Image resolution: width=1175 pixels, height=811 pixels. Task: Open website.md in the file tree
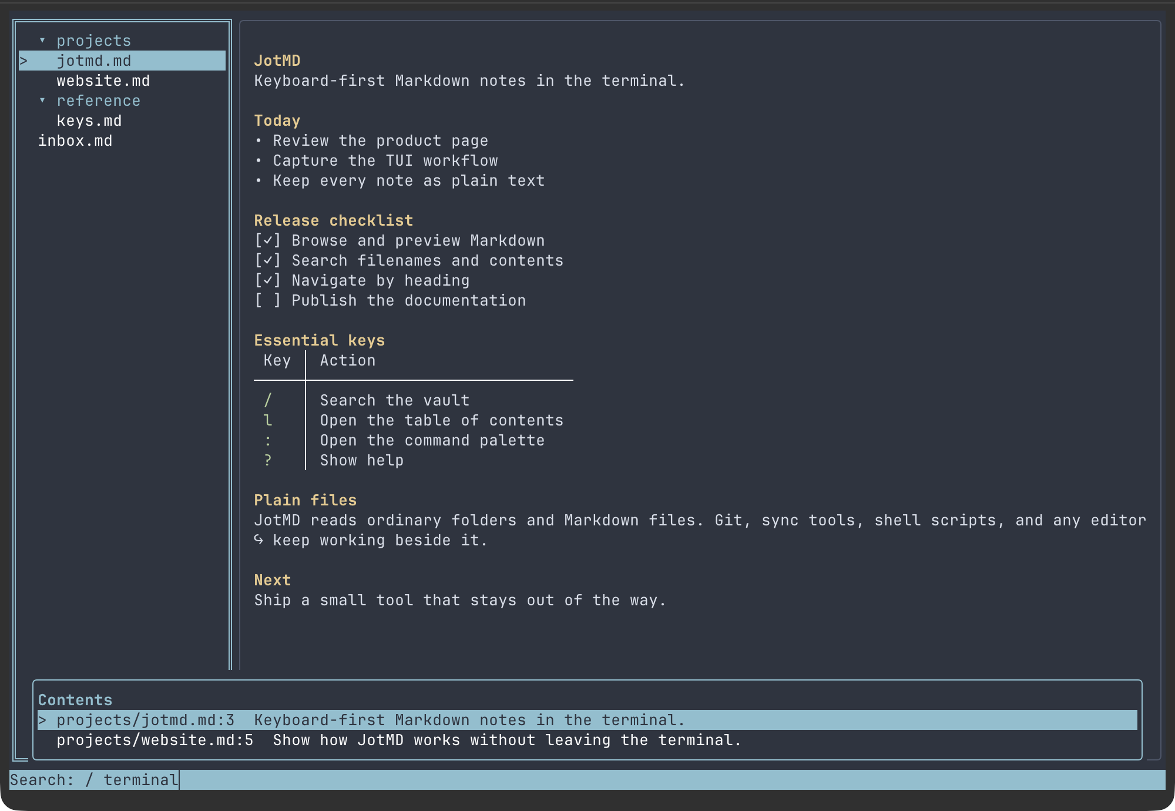[103, 81]
